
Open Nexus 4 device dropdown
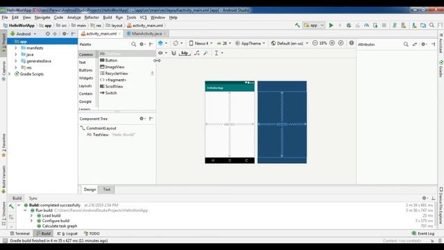pyautogui.click(x=200, y=43)
